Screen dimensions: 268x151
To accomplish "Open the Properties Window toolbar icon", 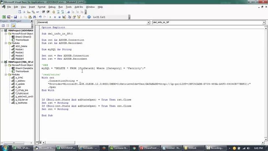I will coord(74,17).
